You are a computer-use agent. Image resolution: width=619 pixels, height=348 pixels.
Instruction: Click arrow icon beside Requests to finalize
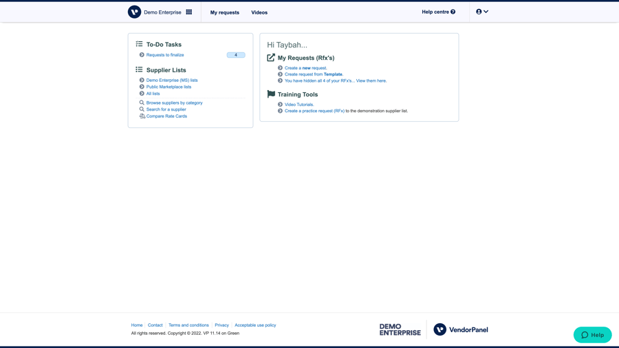142,55
